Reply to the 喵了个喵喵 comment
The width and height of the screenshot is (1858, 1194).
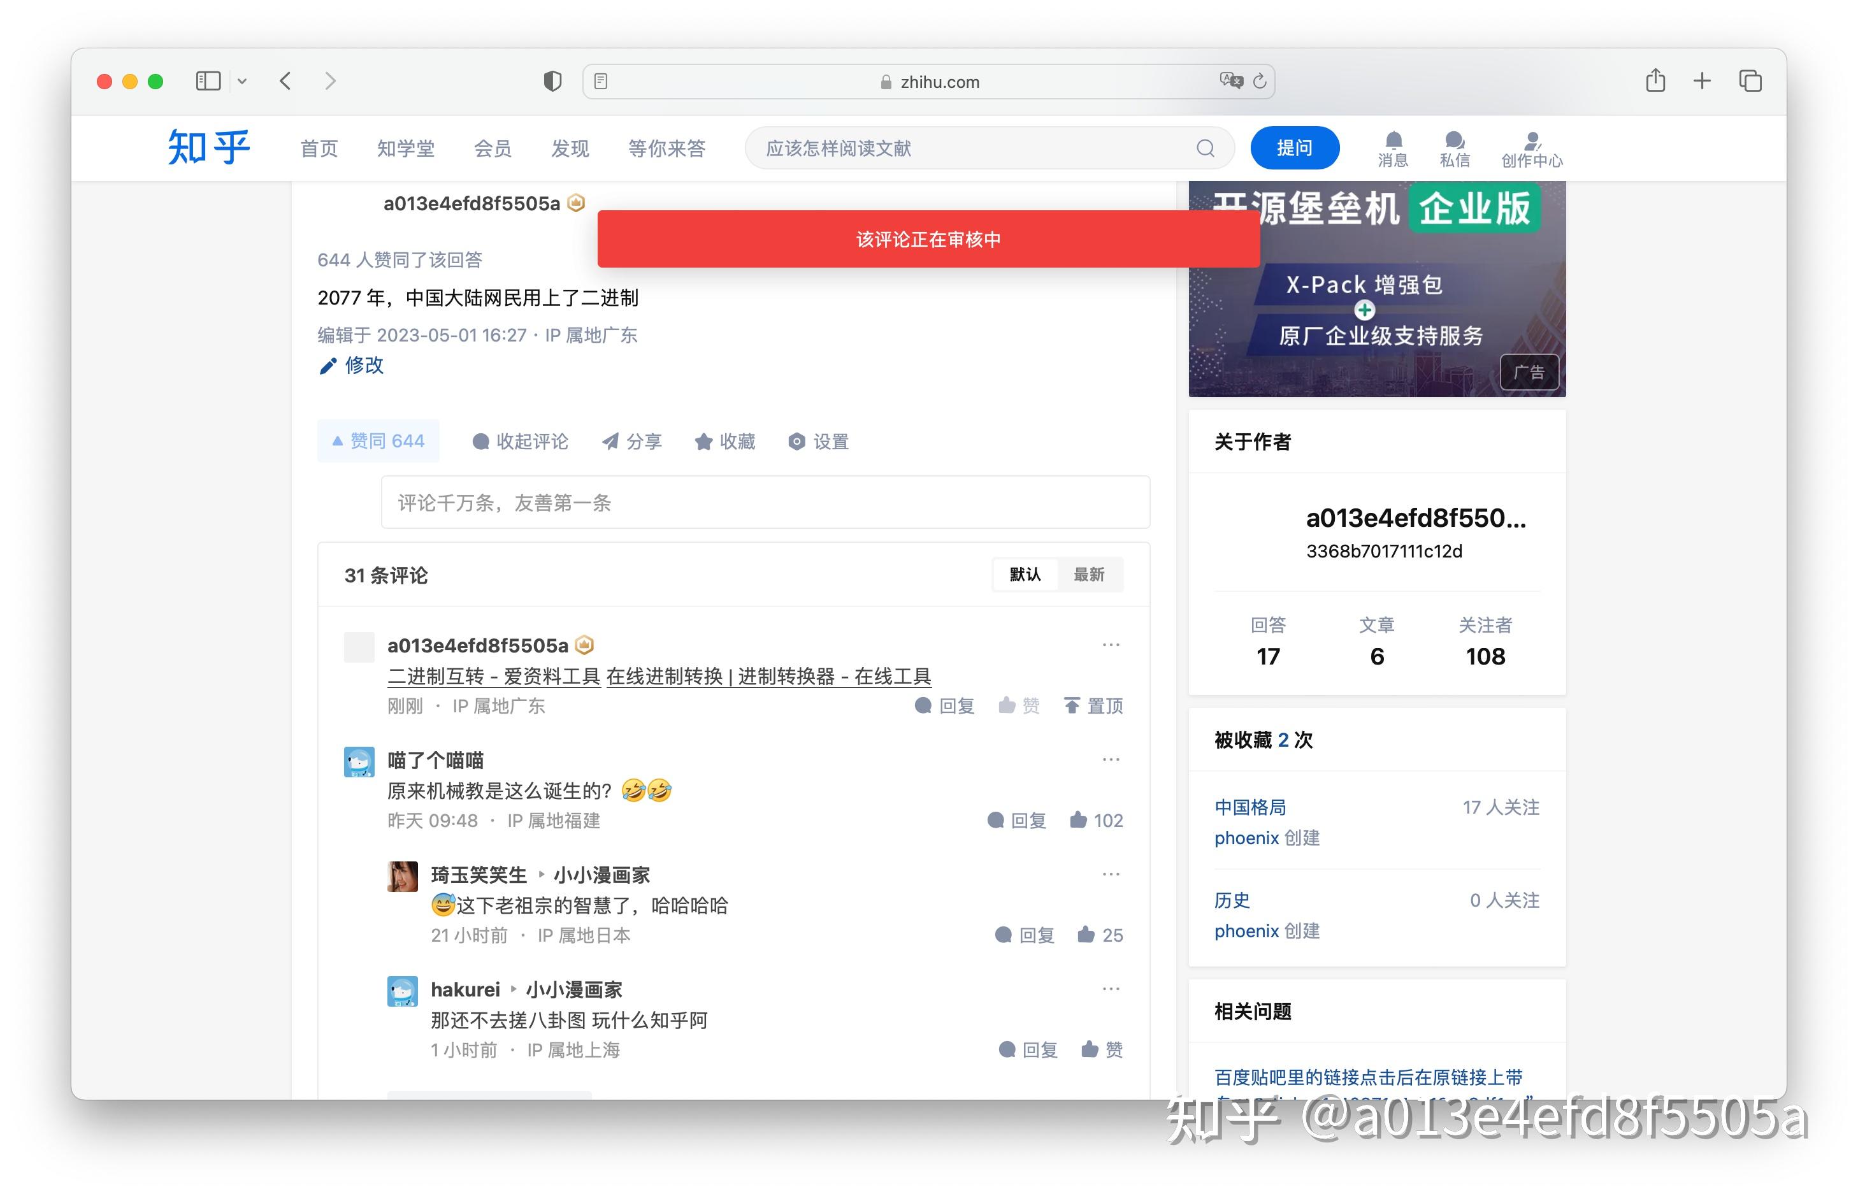point(1016,820)
